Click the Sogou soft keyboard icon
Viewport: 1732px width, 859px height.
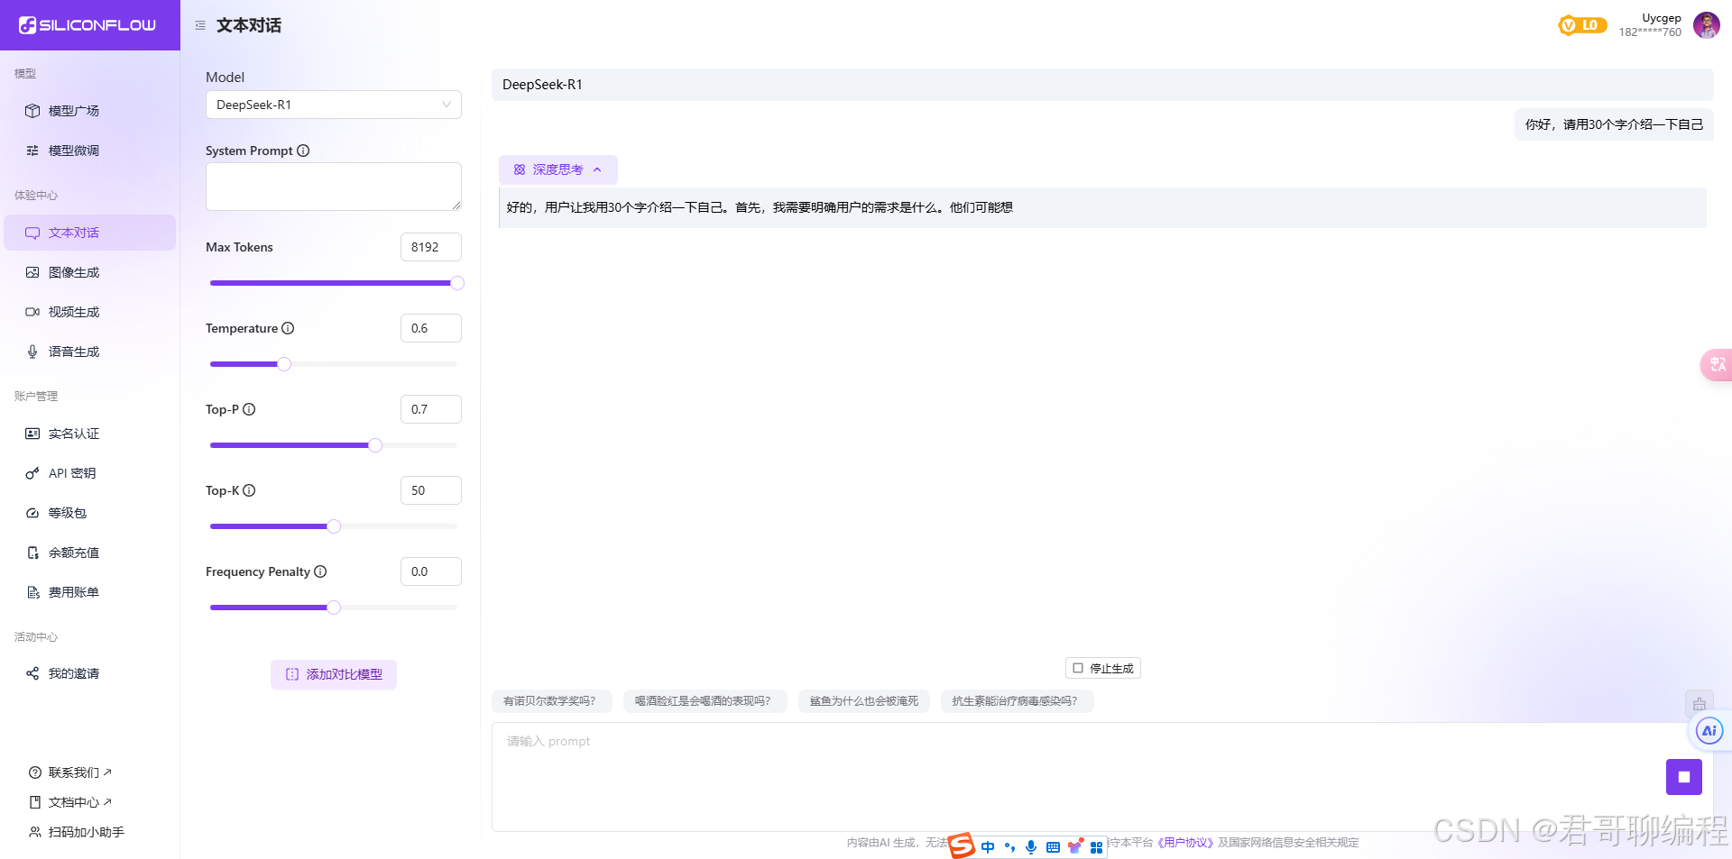1053,847
